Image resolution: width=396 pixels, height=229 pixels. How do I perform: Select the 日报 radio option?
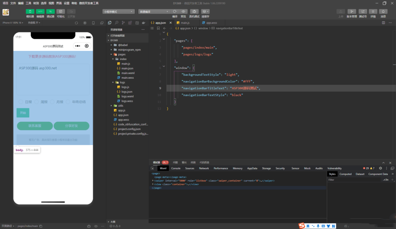coord(21,102)
